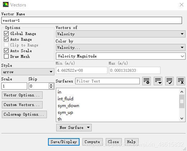Click the Vector Options button
Viewport: 187px width, 151px height.
coord(22,95)
